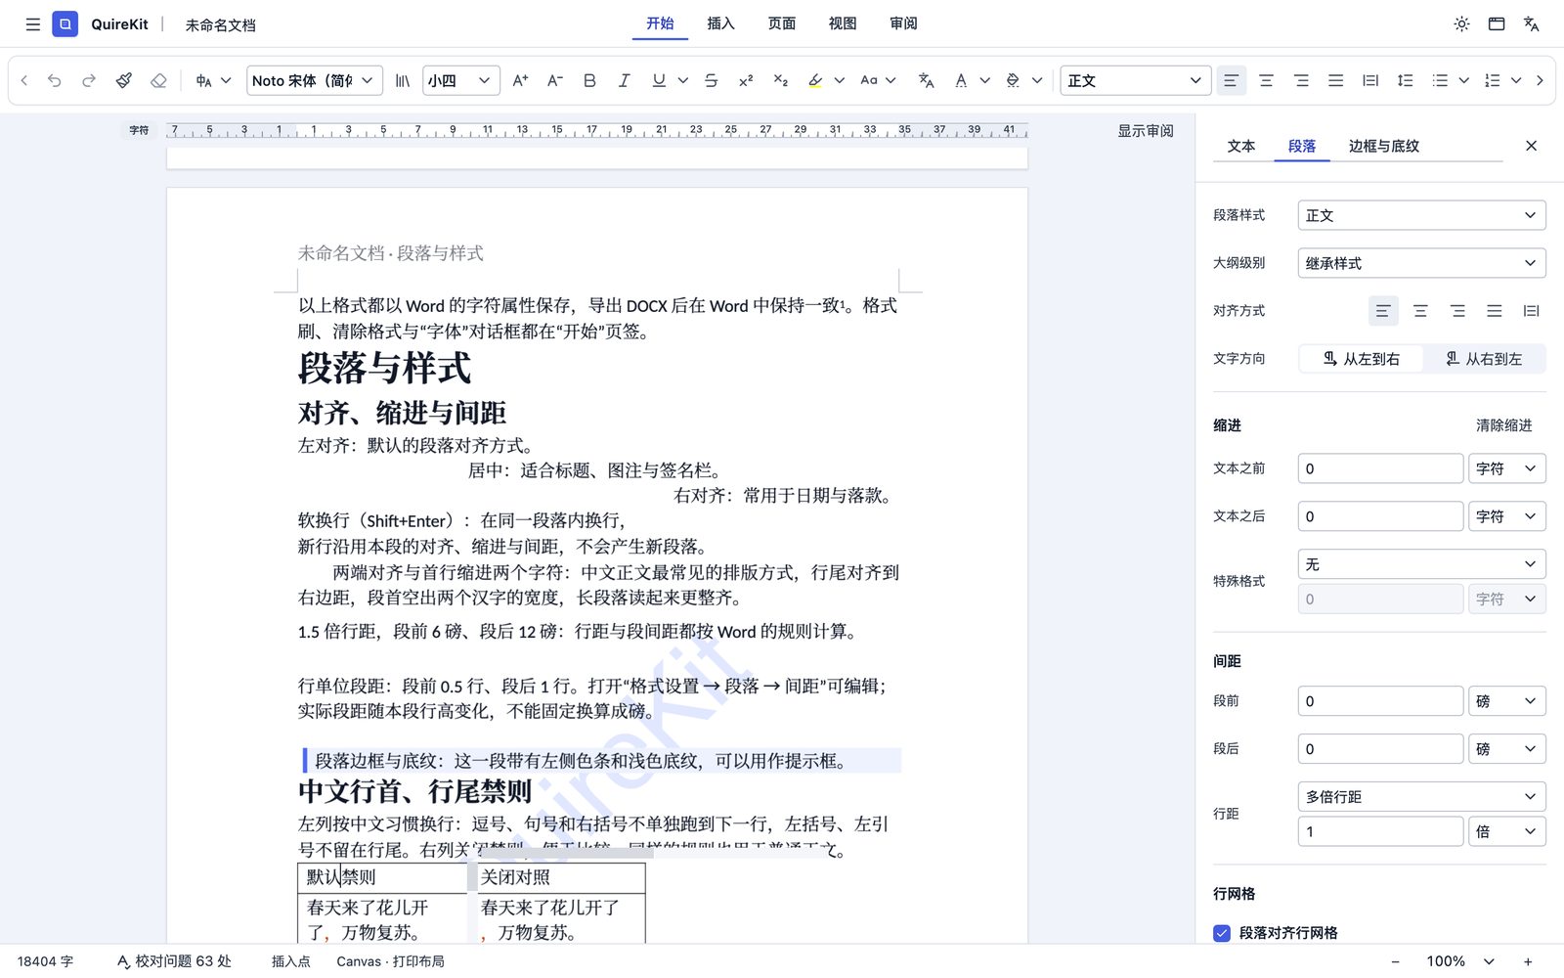The width and height of the screenshot is (1564, 978).
Task: Switch to the 插入 tab
Action: pos(720,23)
